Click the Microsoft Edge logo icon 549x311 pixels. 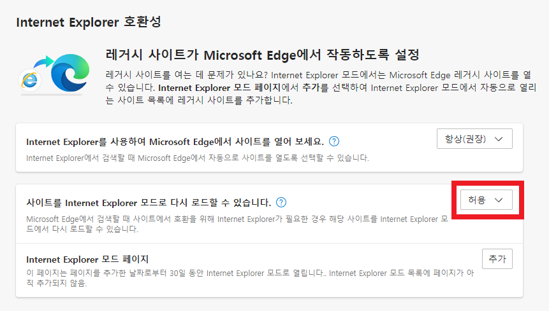70,73
